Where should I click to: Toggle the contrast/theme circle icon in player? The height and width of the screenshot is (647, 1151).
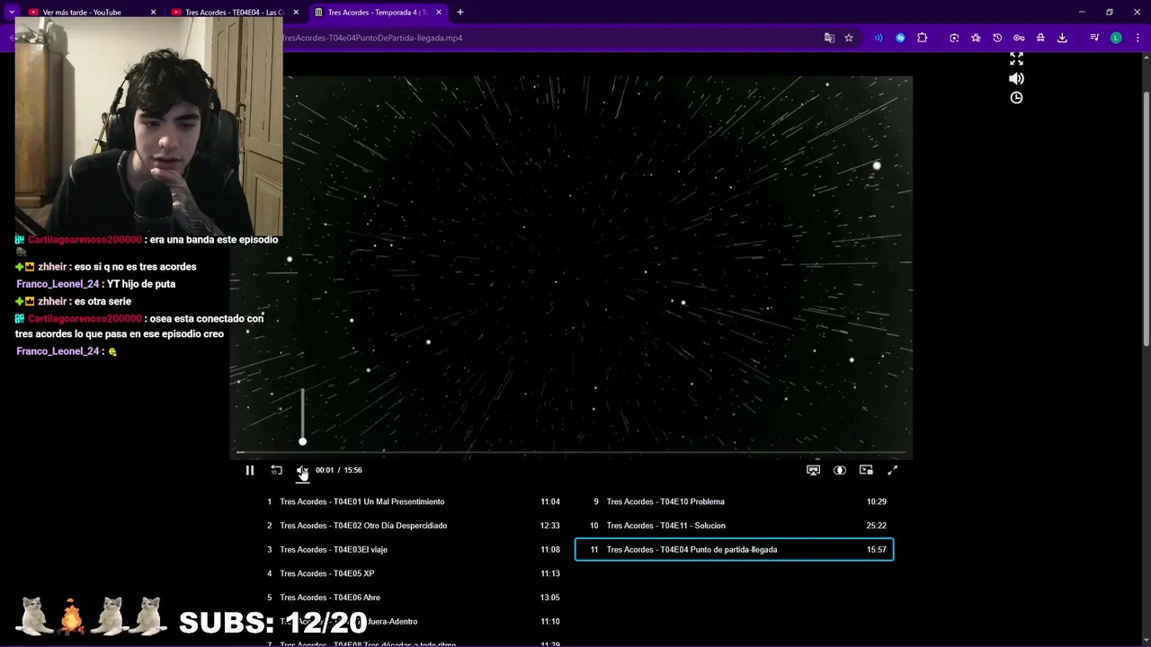pyautogui.click(x=840, y=470)
